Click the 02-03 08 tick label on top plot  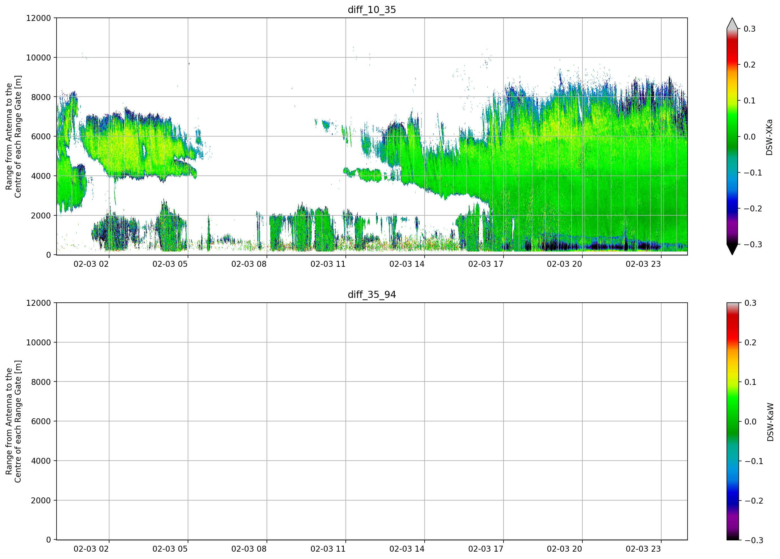(x=249, y=264)
